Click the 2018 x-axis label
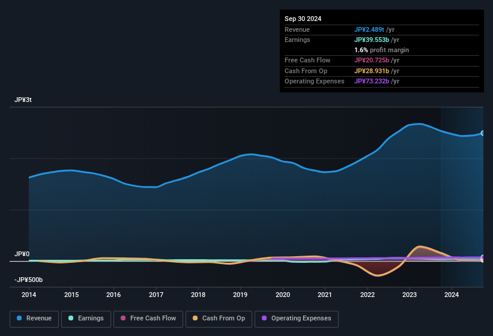 coord(198,295)
